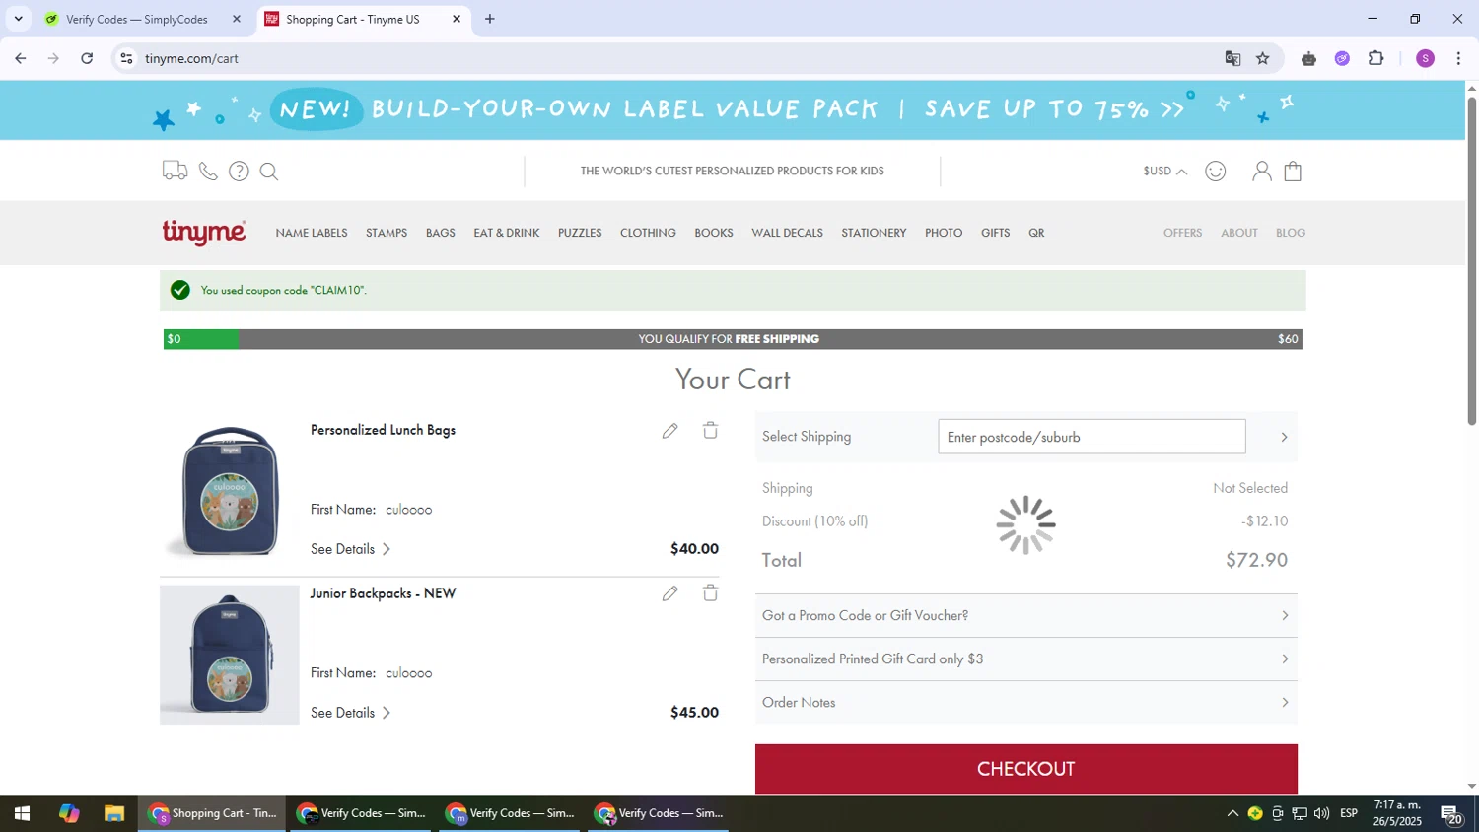This screenshot has width=1479, height=832.
Task: Open the Windows Start menu
Action: [x=22, y=813]
